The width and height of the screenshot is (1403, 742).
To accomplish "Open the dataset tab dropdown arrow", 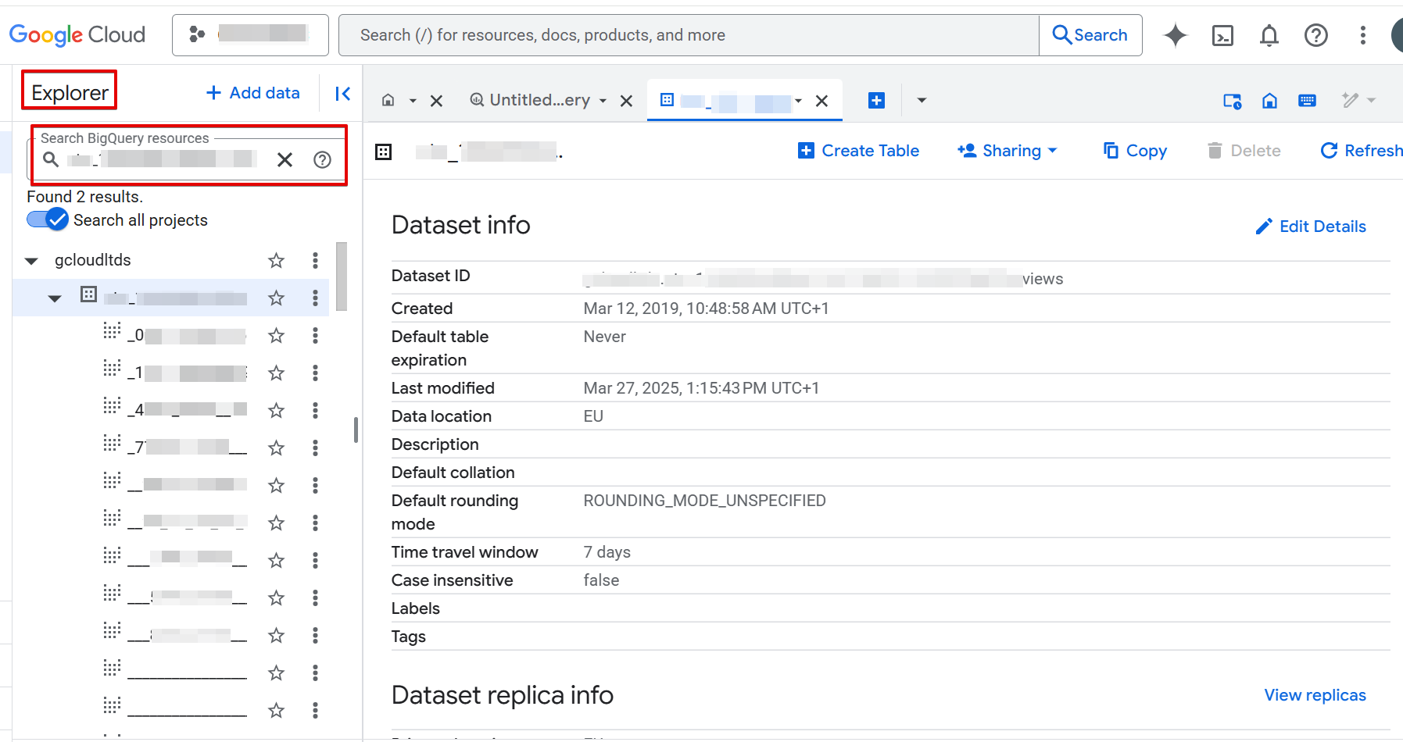I will tap(798, 101).
